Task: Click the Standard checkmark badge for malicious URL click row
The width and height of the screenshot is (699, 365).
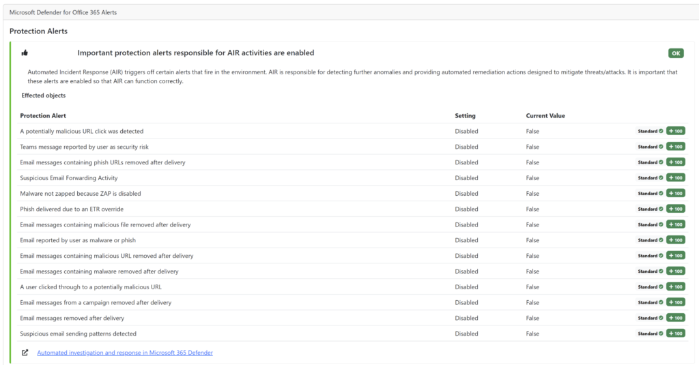Action: (650, 131)
